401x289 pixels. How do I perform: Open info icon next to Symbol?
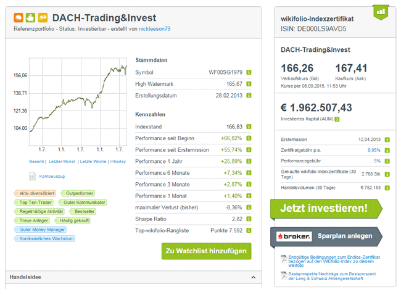(249, 72)
